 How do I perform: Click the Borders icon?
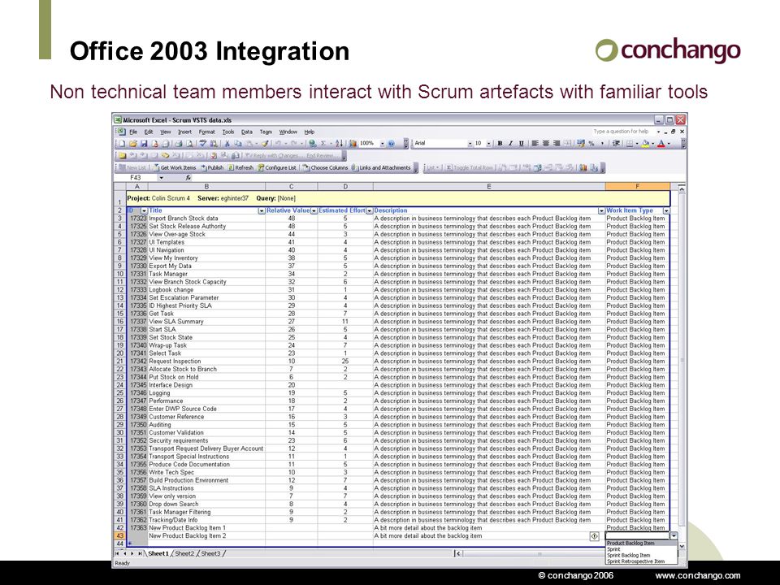[x=629, y=143]
